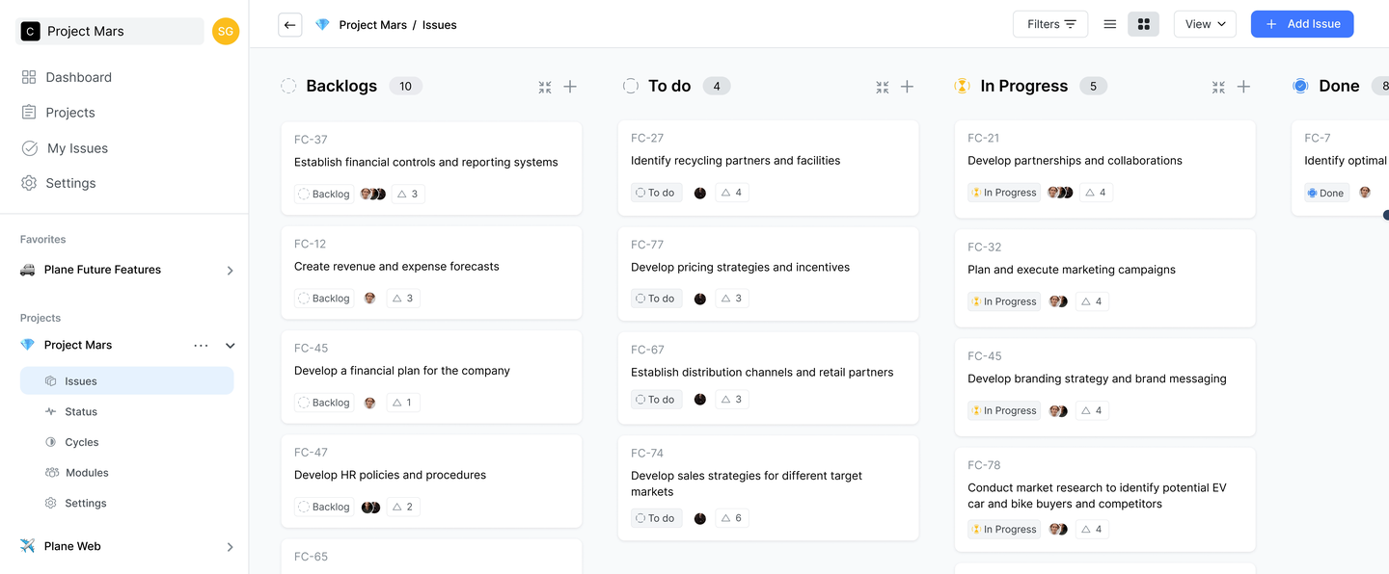Click priority badge on FC-32 card

[x=1092, y=301]
